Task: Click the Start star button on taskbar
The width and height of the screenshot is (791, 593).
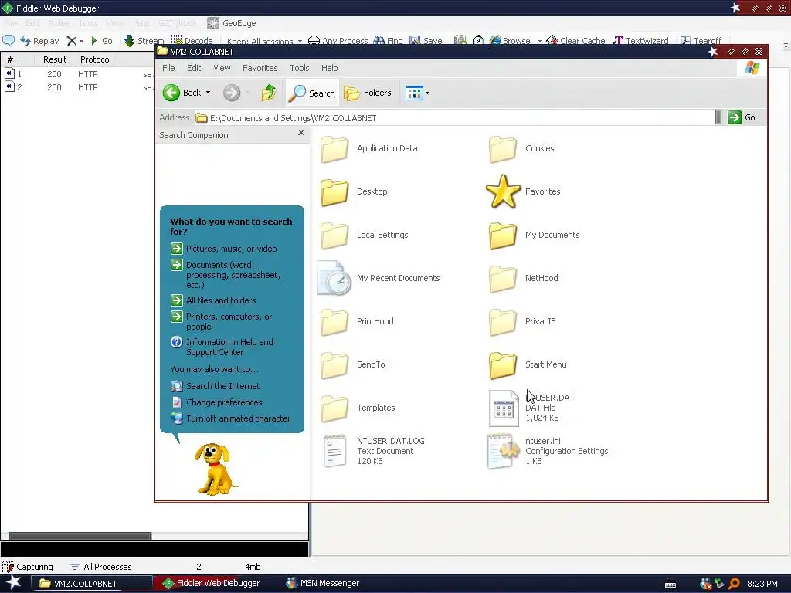Action: [x=13, y=583]
